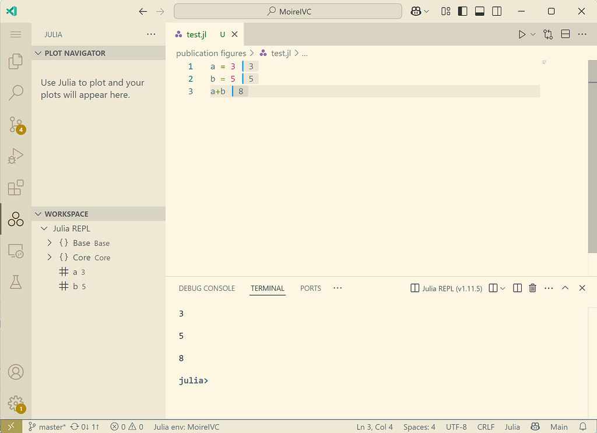Open the Search sidebar icon
The height and width of the screenshot is (433, 597).
coord(16,93)
